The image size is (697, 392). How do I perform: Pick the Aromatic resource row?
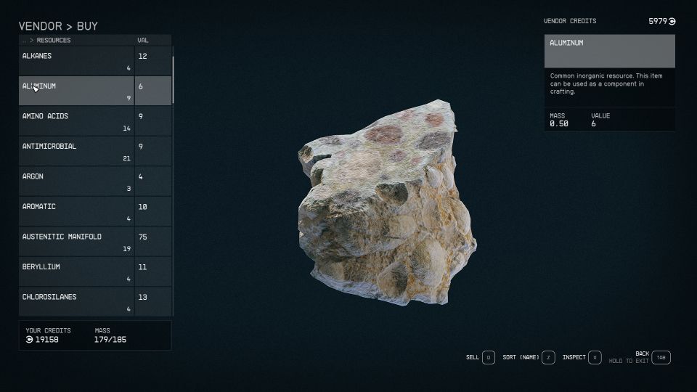[94, 211]
